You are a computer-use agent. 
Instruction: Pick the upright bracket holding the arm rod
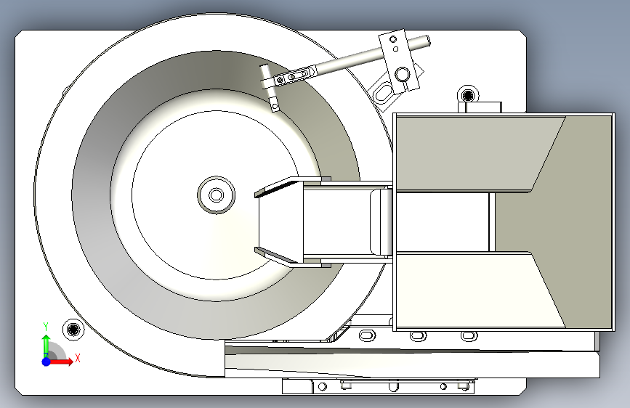[x=399, y=62]
